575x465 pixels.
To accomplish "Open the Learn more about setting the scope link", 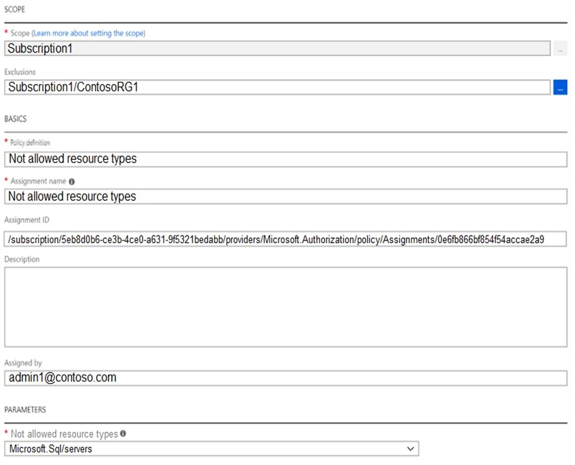I will coord(89,33).
